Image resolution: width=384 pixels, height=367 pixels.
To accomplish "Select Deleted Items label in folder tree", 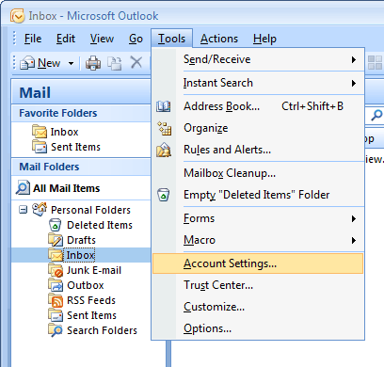I will point(100,225).
